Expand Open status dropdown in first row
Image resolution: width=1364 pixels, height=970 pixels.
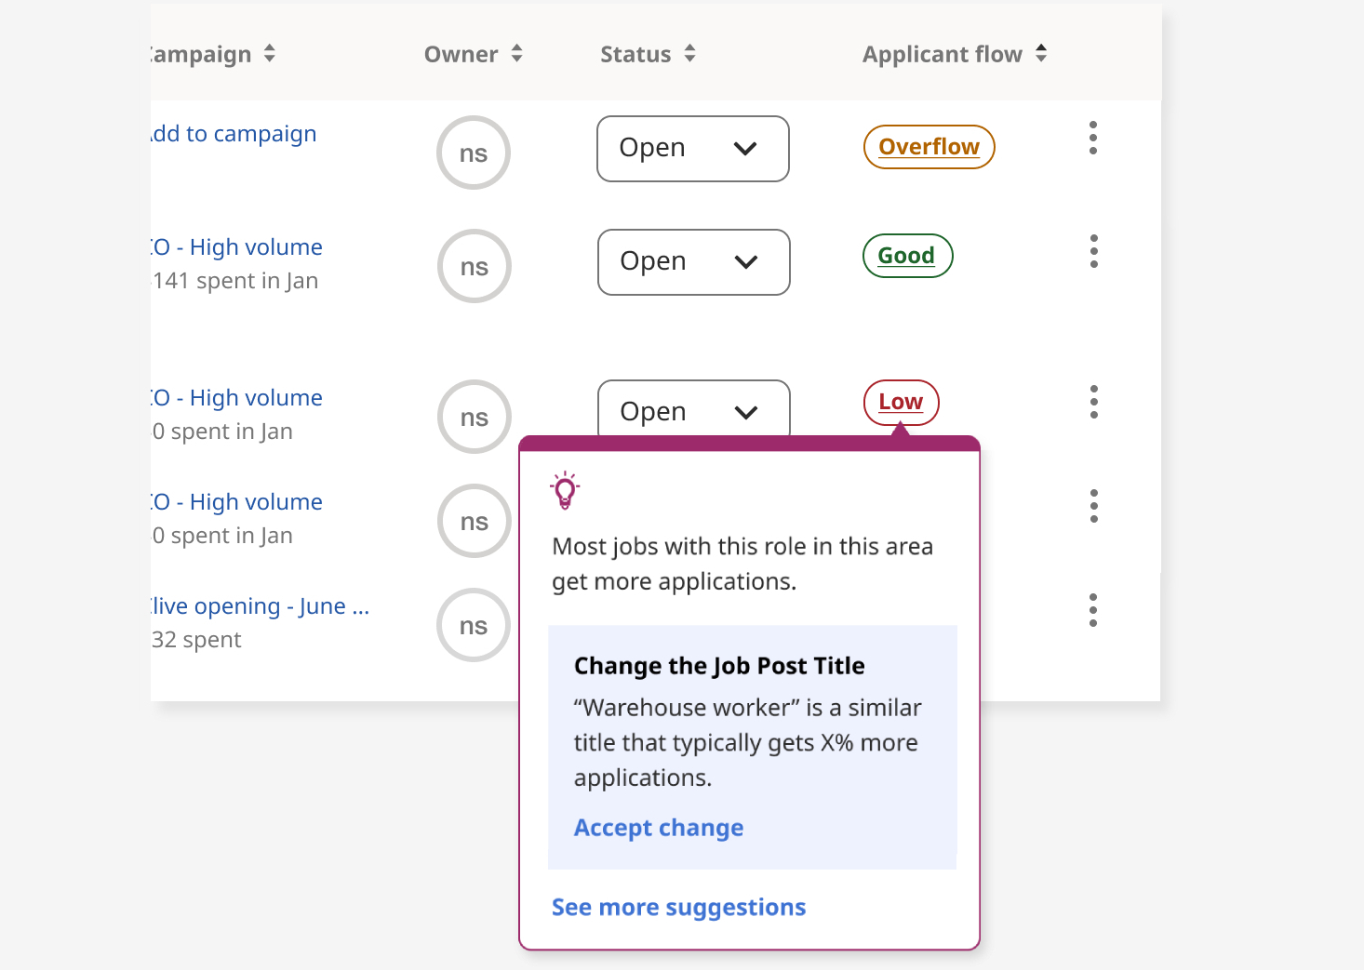693,149
